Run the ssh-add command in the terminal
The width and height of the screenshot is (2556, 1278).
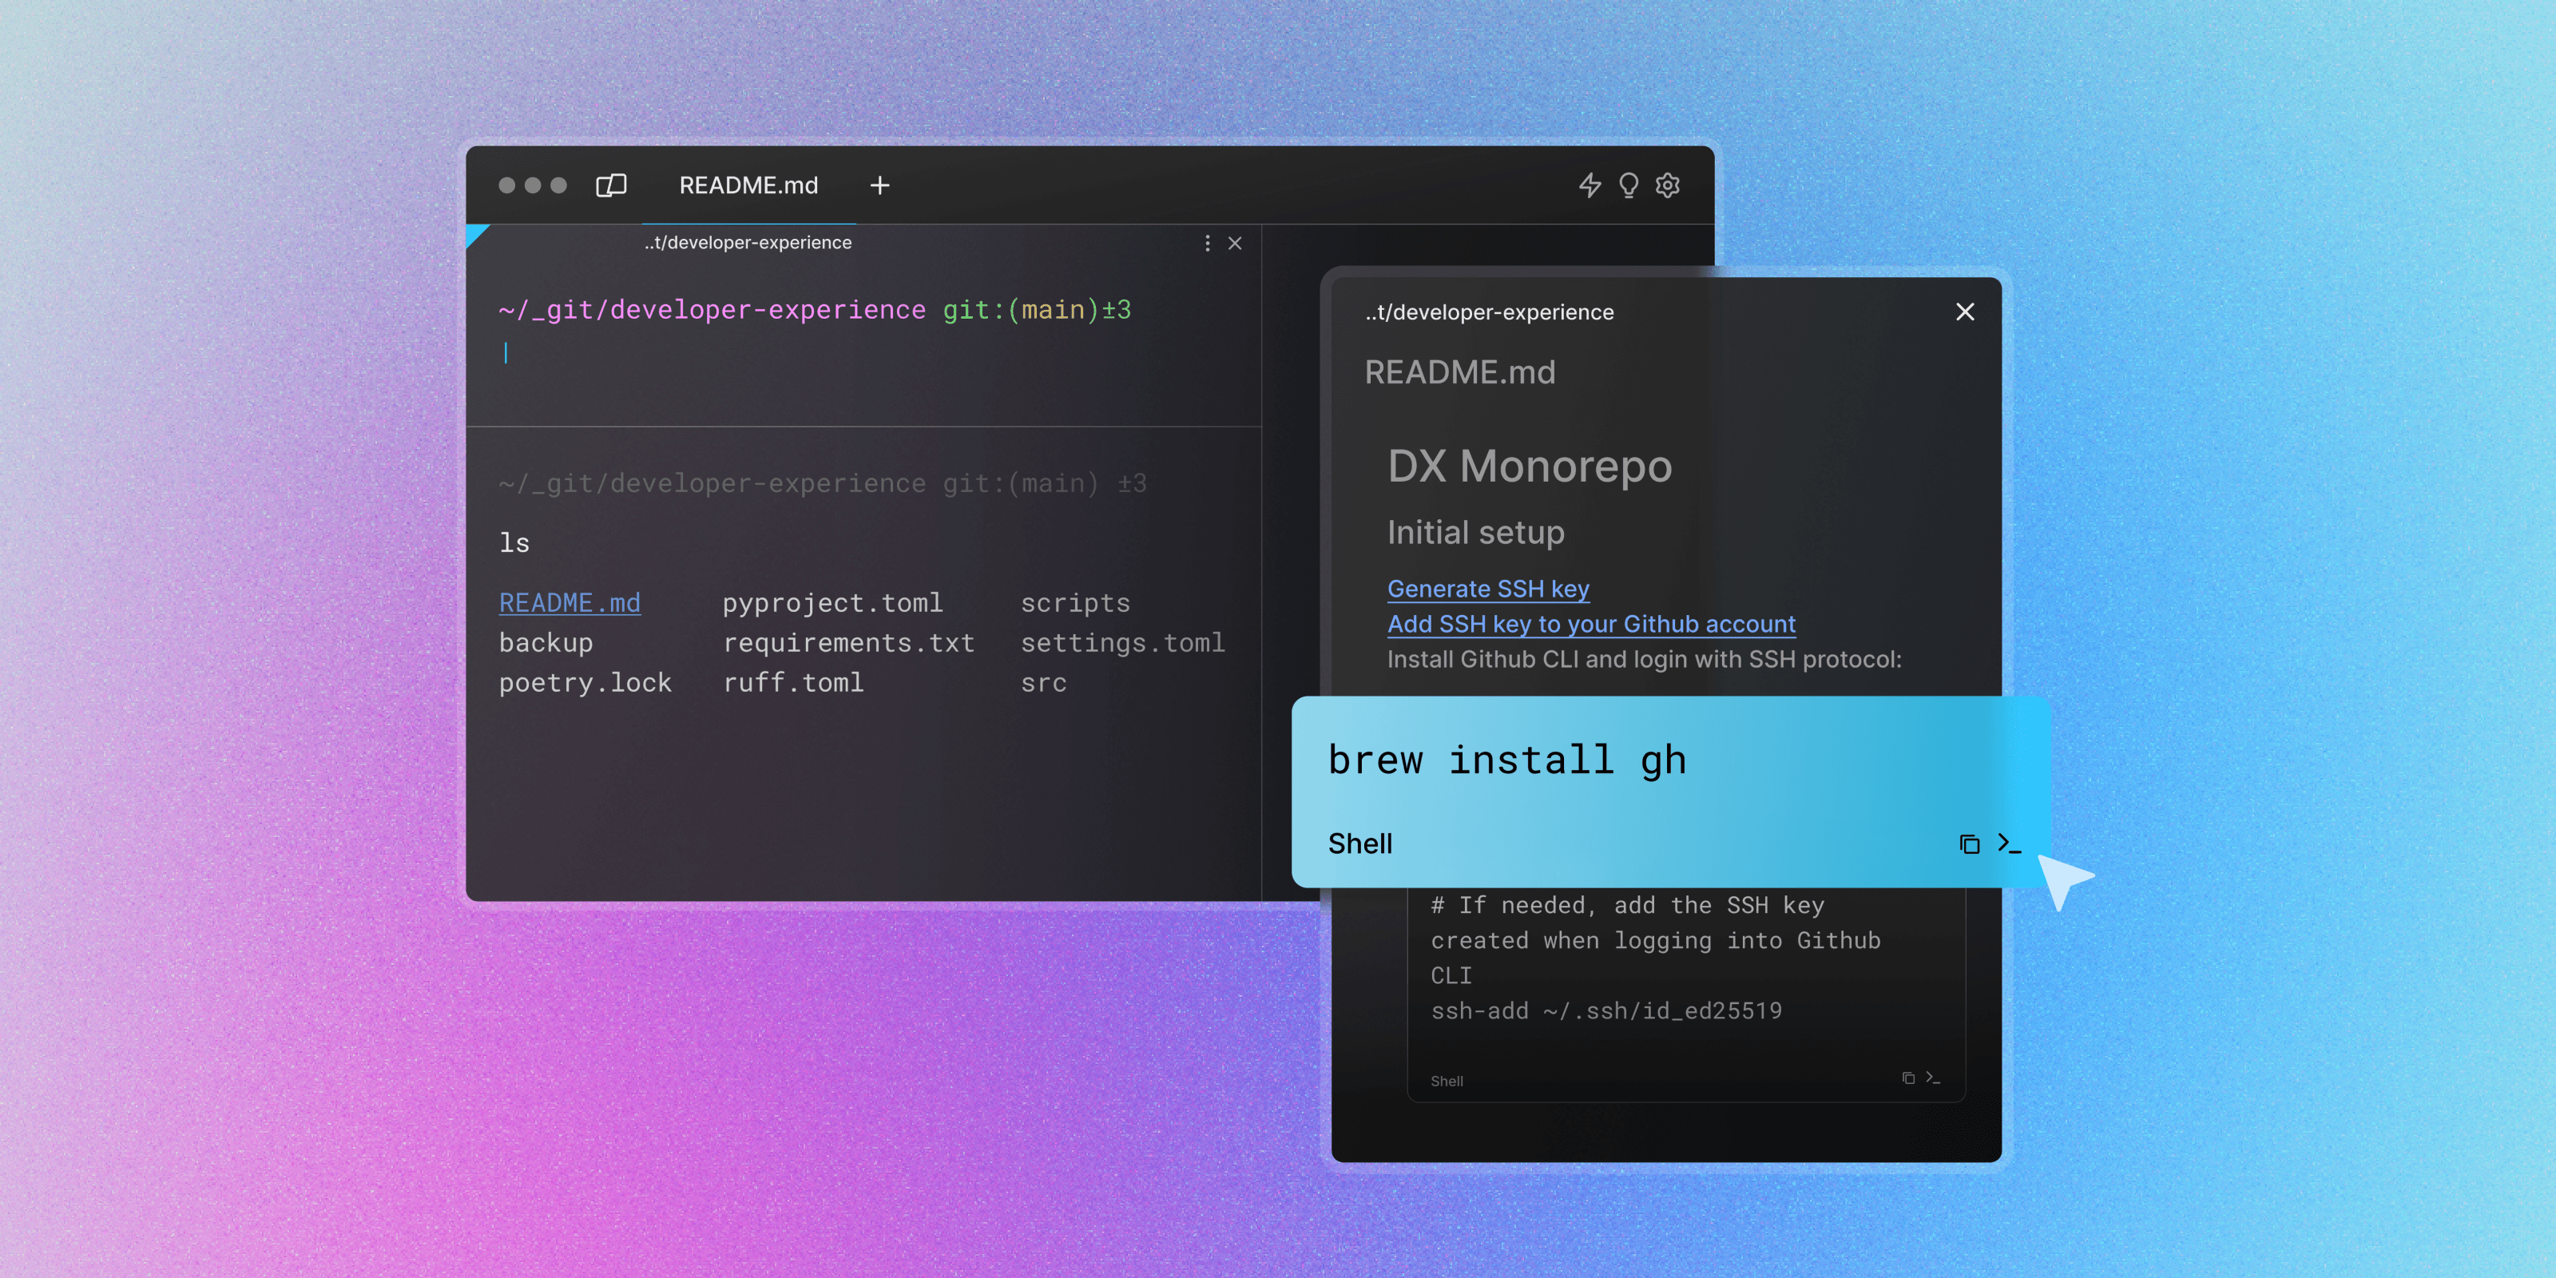1933,1078
